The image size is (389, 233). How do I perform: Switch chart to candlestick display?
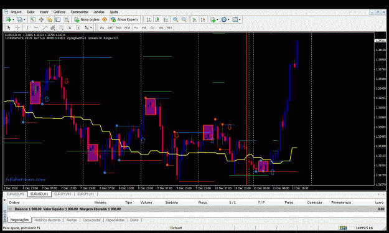click(157, 19)
